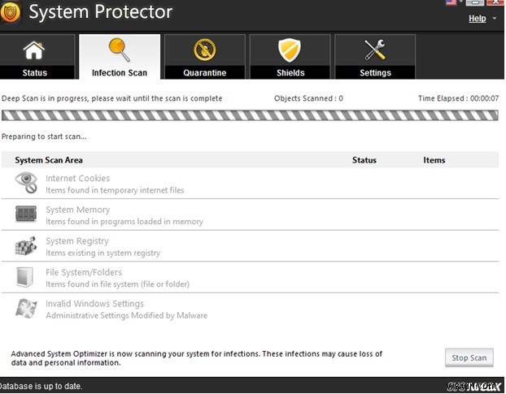The image size is (506, 394).
Task: Select the System Registry row title
Action: click(77, 241)
